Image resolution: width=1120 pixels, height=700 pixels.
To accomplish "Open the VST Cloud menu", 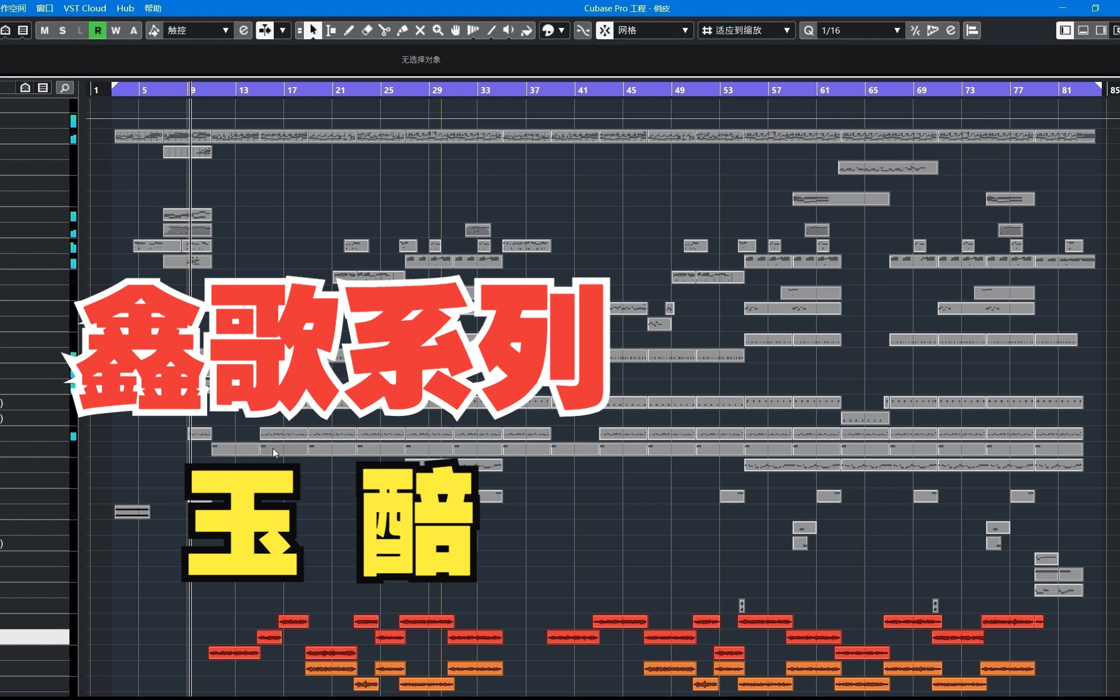I will coord(85,8).
